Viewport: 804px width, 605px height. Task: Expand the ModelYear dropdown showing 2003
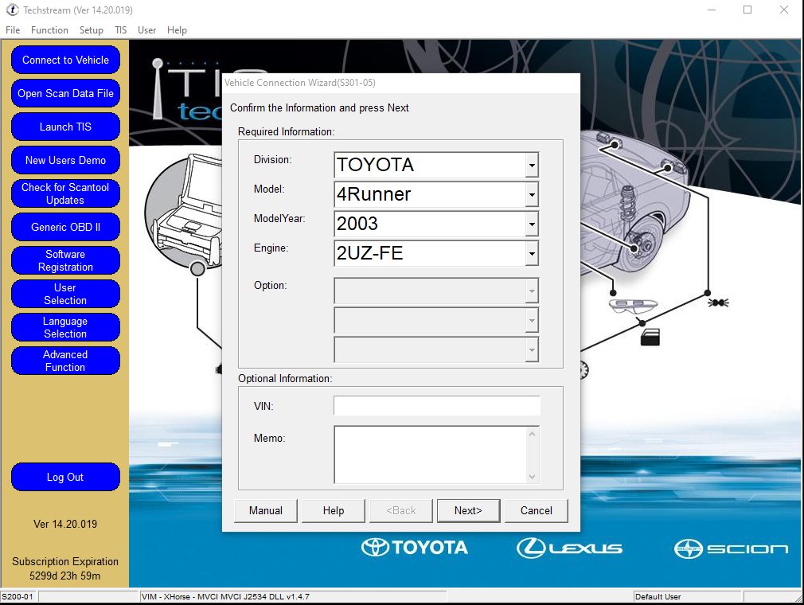tap(532, 224)
